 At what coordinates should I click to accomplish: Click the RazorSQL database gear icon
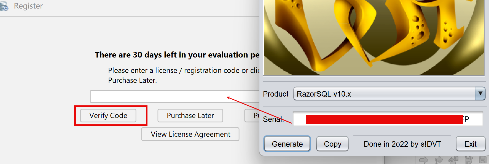[4, 6]
